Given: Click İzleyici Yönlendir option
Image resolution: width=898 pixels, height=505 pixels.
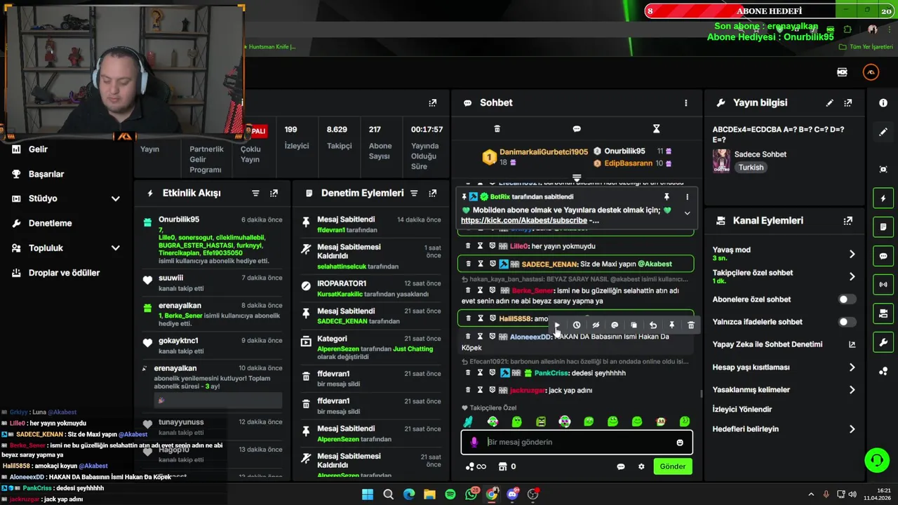Looking at the screenshot, I should (x=742, y=410).
